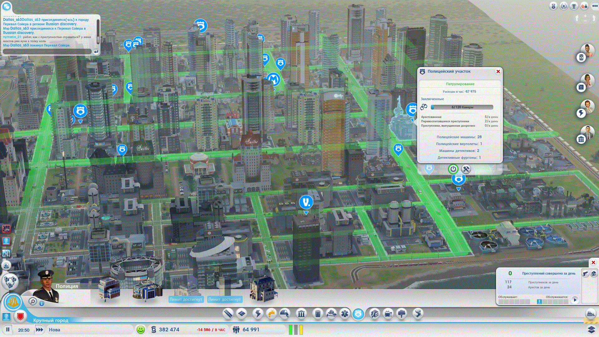Click the magnifier next to police chief
Image resolution: width=599 pixels, height=337 pixels.
[x=32, y=301]
